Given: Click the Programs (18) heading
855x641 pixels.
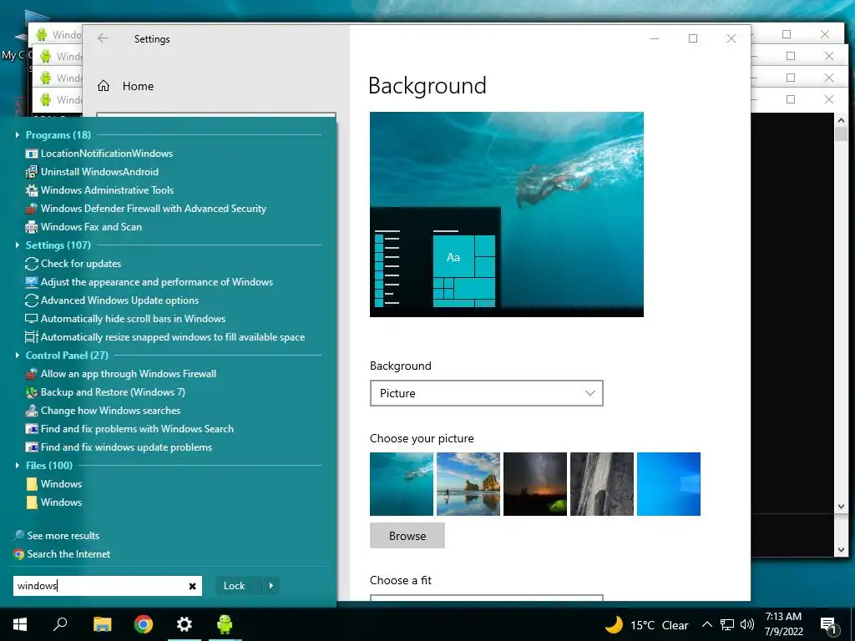Looking at the screenshot, I should [x=58, y=134].
